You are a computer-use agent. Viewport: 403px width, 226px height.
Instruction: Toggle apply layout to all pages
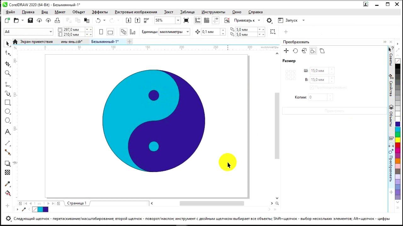(123, 32)
